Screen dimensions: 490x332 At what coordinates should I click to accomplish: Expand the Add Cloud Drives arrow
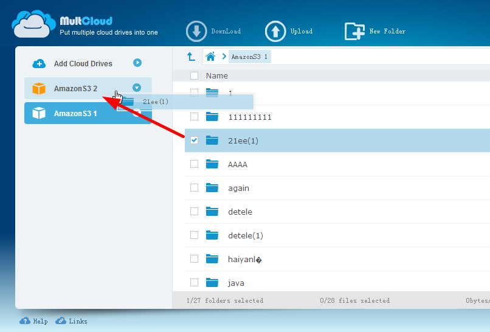[x=137, y=63]
